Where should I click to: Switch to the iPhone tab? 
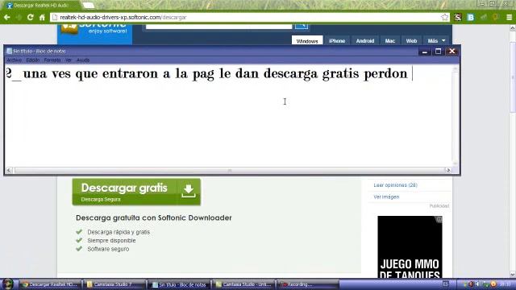pos(337,41)
